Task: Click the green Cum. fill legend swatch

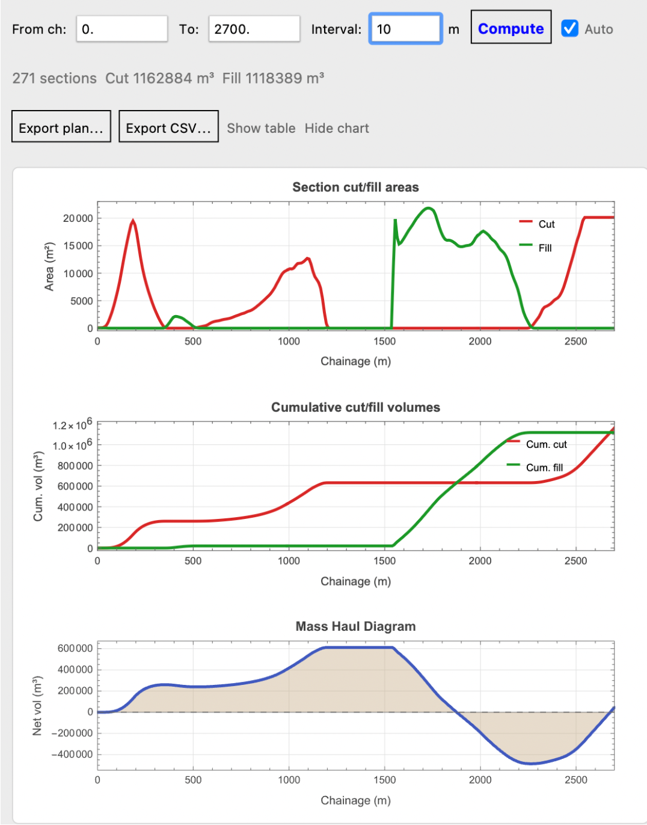Action: 514,465
